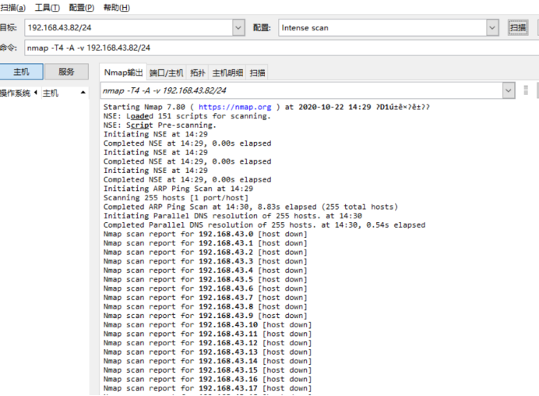Screen dimensions: 539x396
Task: Click the target input field 192.168.43.82/24
Action: (129, 27)
